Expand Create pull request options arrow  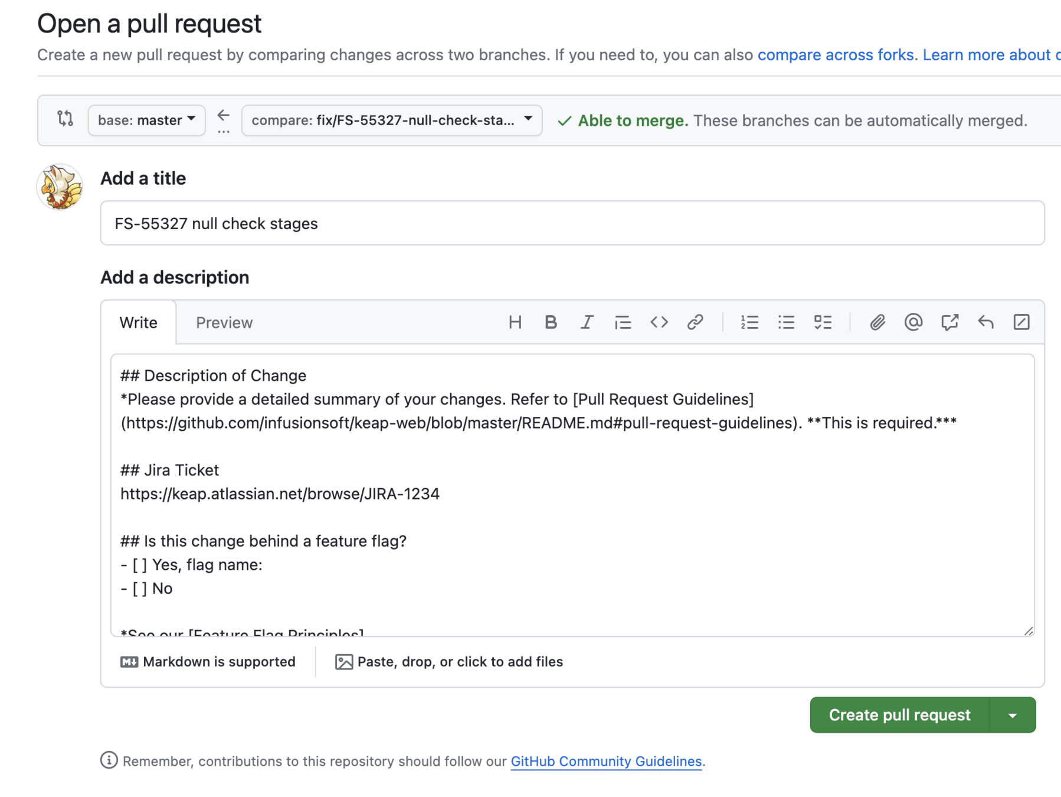[x=1013, y=715]
